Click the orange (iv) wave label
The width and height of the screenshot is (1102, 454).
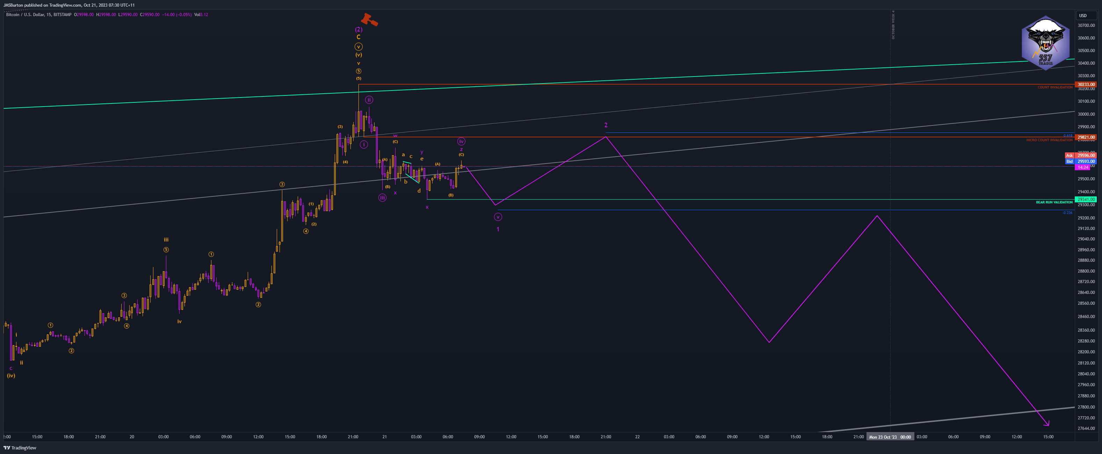coord(11,376)
